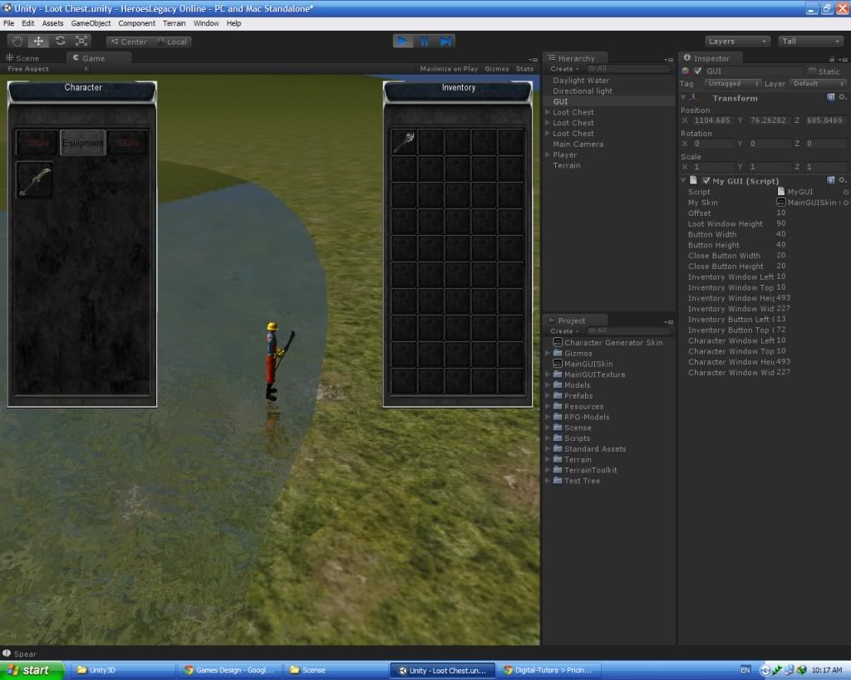
Task: Open the File menu
Action: pos(8,23)
